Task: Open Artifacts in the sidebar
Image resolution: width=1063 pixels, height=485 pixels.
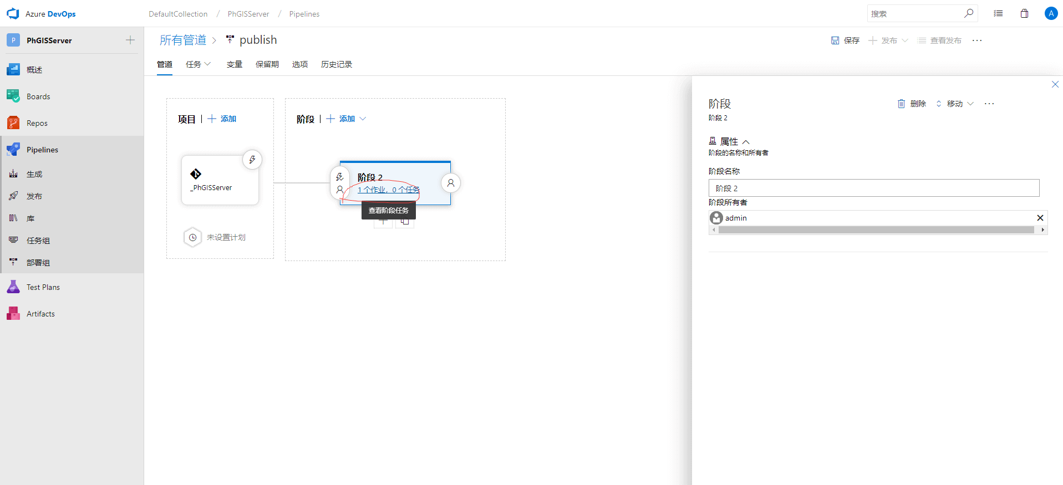Action: [x=40, y=314]
